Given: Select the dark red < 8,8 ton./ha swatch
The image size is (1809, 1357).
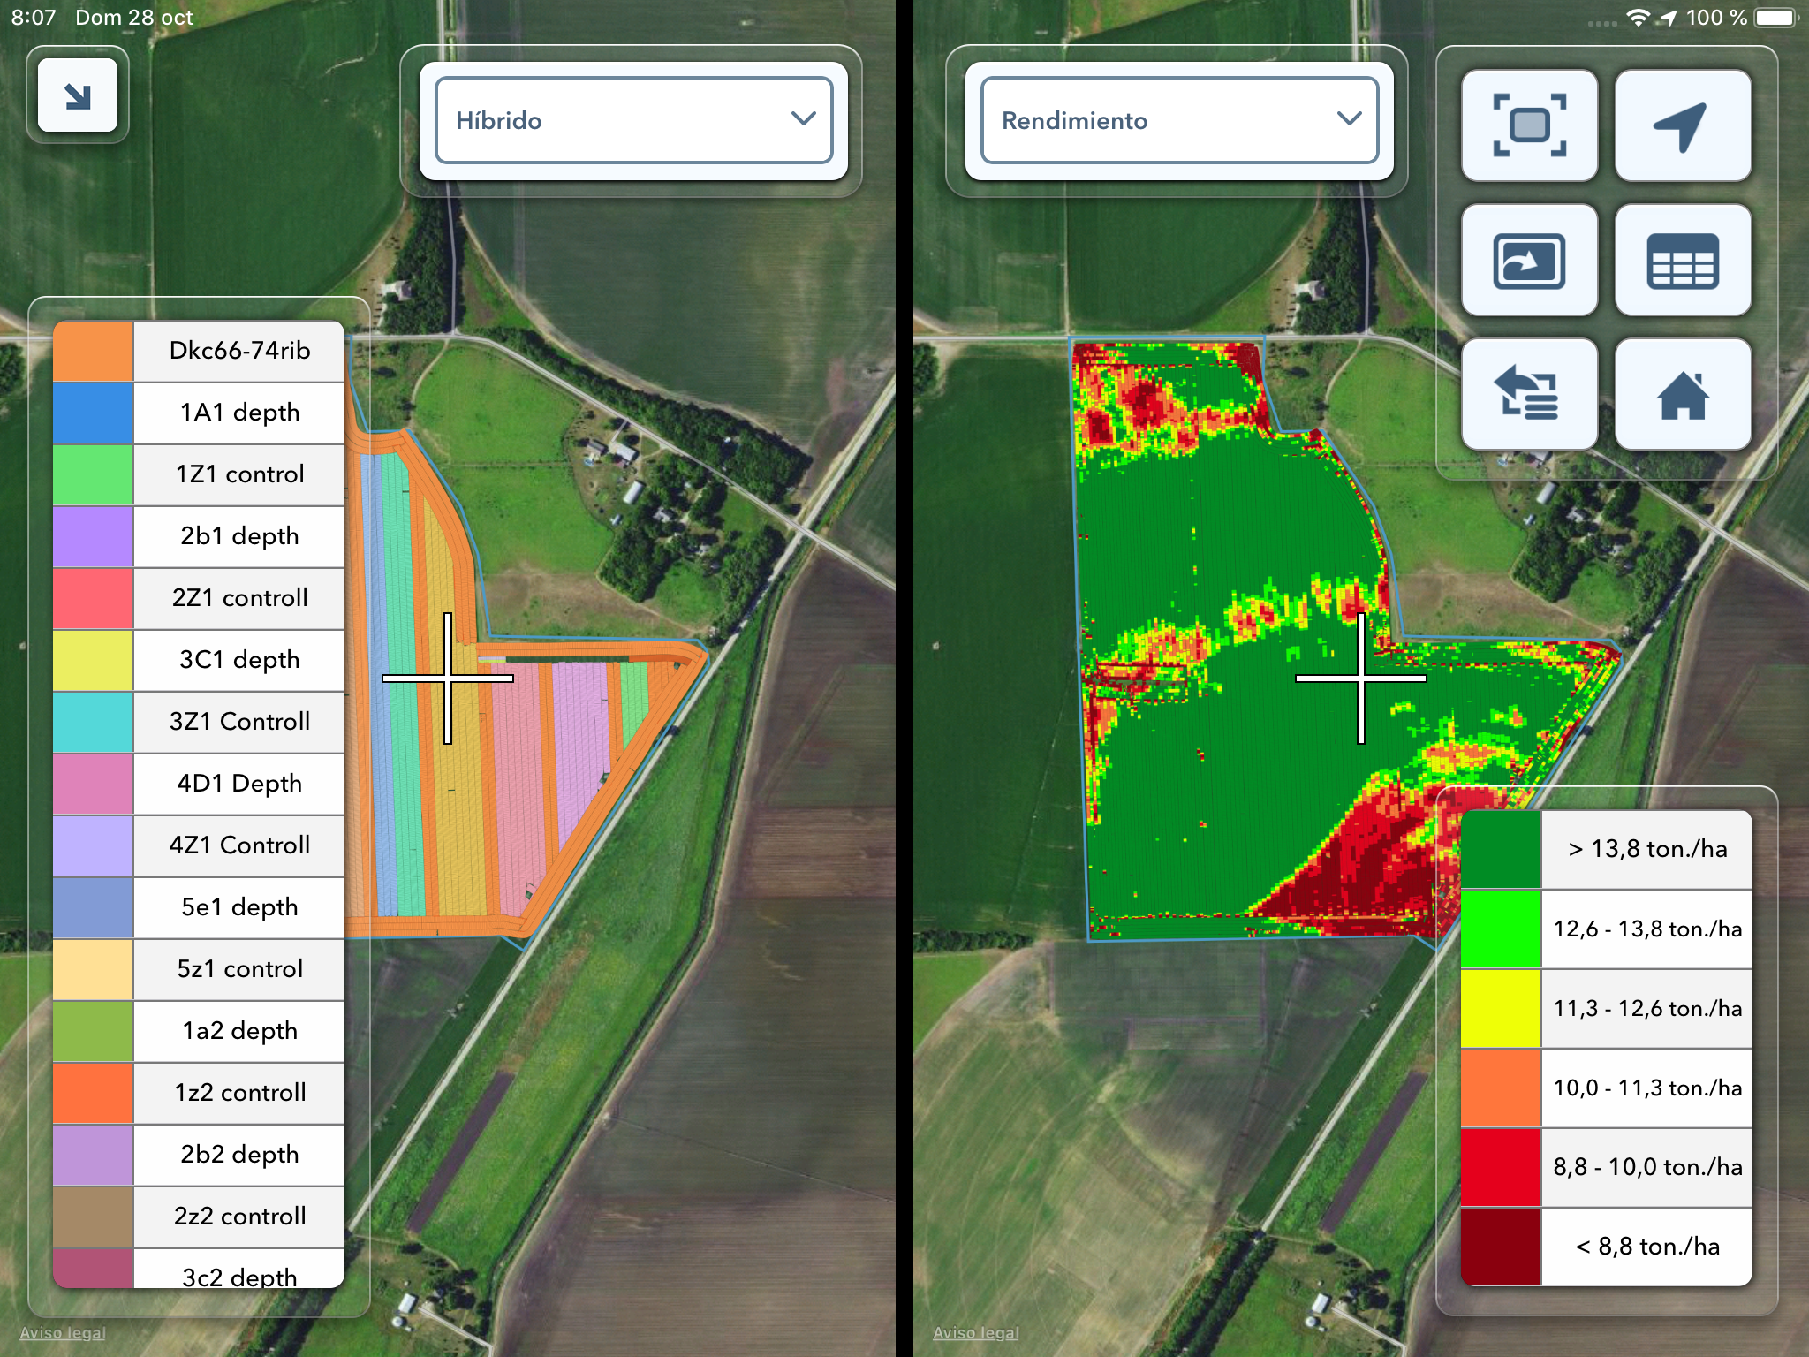Looking at the screenshot, I should coord(1501,1247).
